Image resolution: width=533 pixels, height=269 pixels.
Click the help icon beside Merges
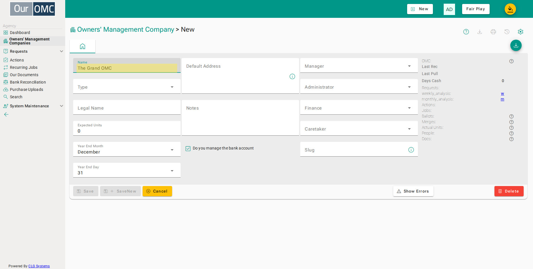511,122
